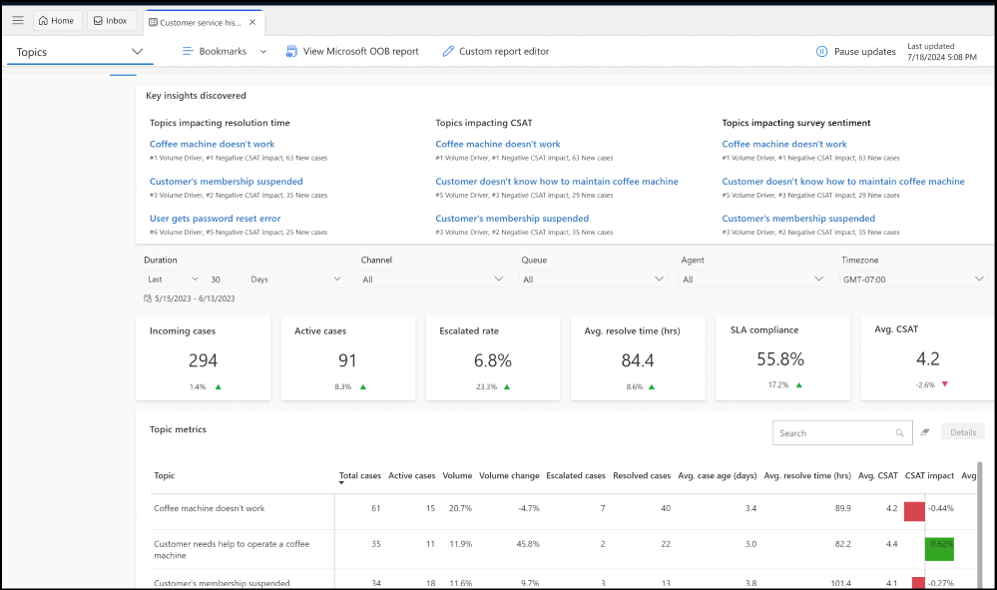The height and width of the screenshot is (590, 997).
Task: Click the Active cases card
Action: click(x=348, y=358)
